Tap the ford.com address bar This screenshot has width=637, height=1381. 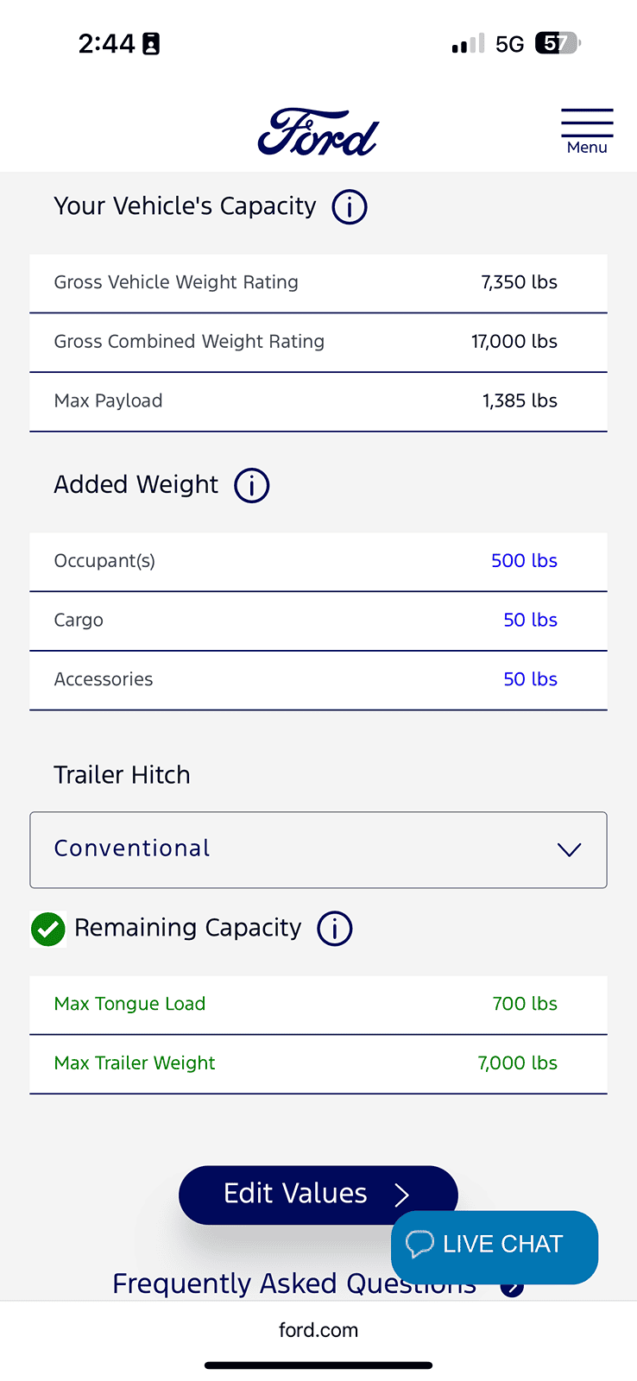tap(318, 1330)
